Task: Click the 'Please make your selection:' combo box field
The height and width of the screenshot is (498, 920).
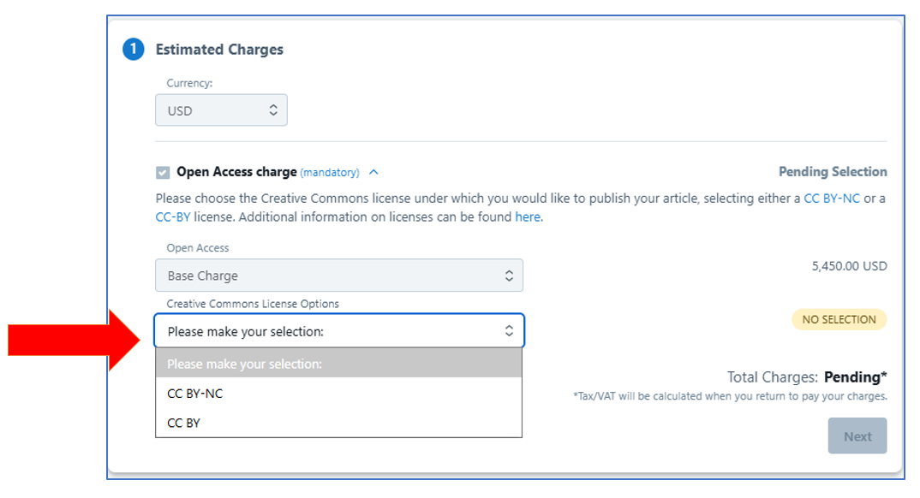Action: [330, 331]
